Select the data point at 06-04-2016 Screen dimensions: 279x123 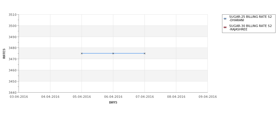click(113, 54)
